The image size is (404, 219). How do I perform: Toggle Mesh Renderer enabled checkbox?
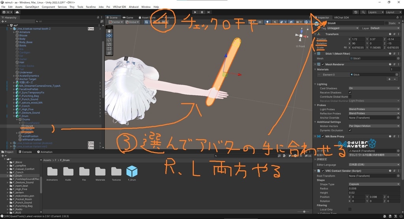click(x=323, y=64)
